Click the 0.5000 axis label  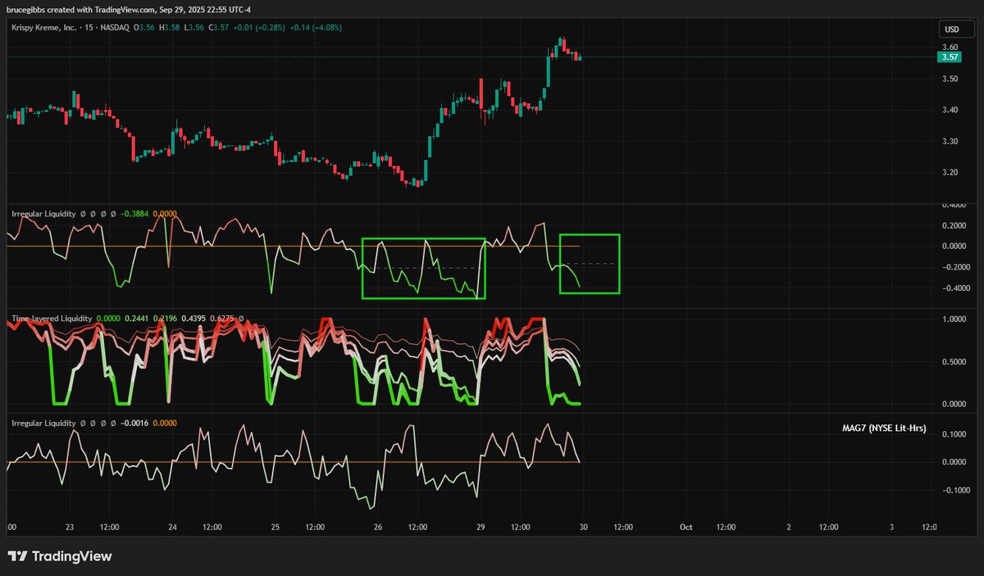click(x=954, y=361)
